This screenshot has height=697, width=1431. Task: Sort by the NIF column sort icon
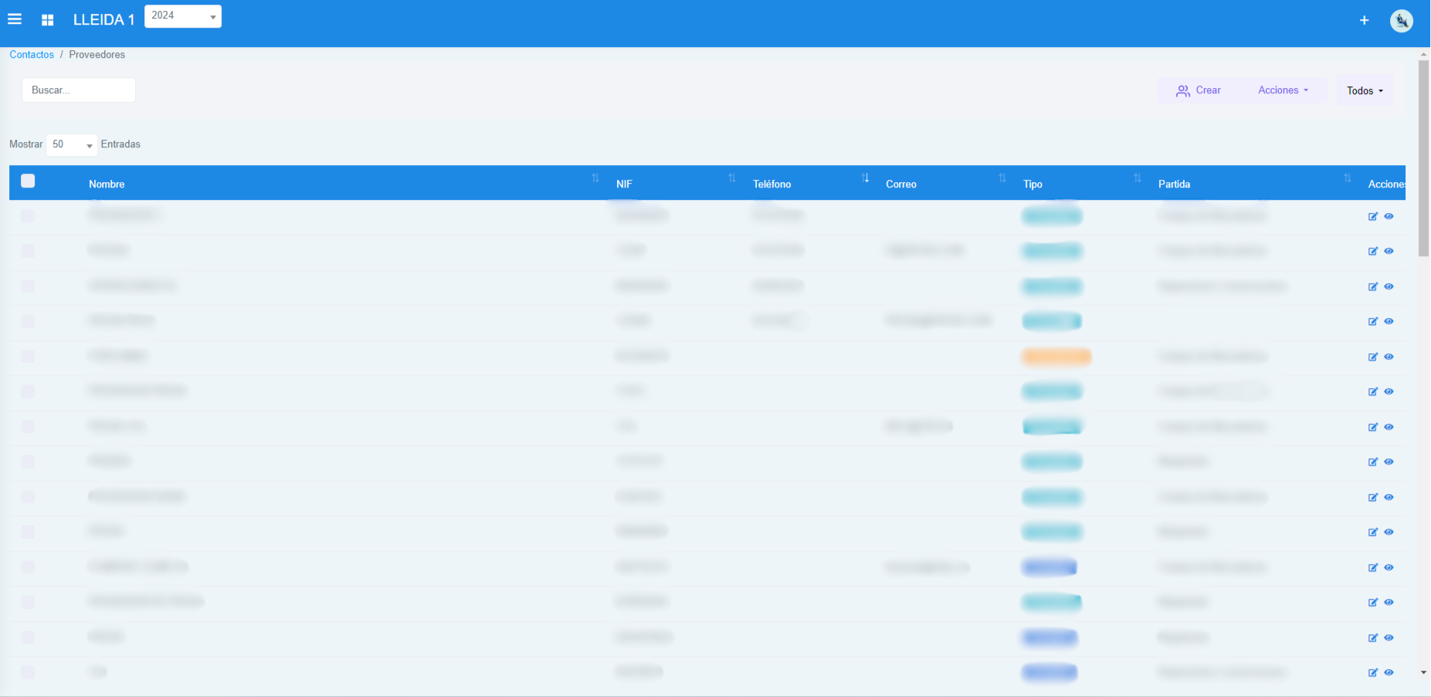[x=731, y=178]
